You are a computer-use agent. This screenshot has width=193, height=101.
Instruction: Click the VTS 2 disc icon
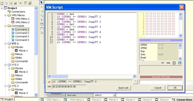[x=9, y=65]
